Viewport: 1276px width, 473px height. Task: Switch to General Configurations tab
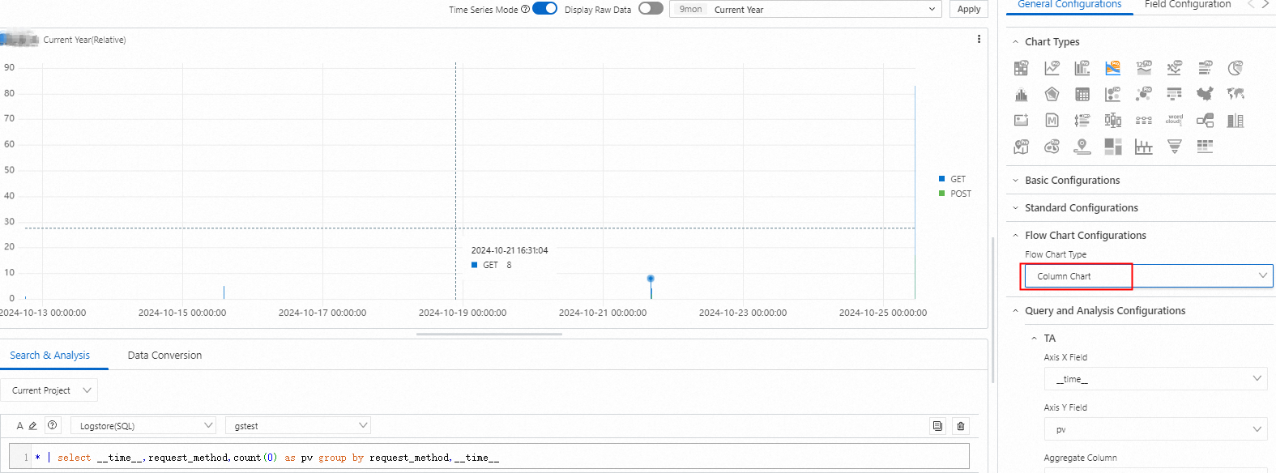1069,5
